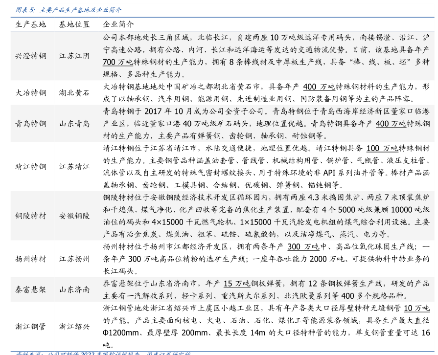
Task: Select the 扬州特材 row label
Action: pos(31,259)
